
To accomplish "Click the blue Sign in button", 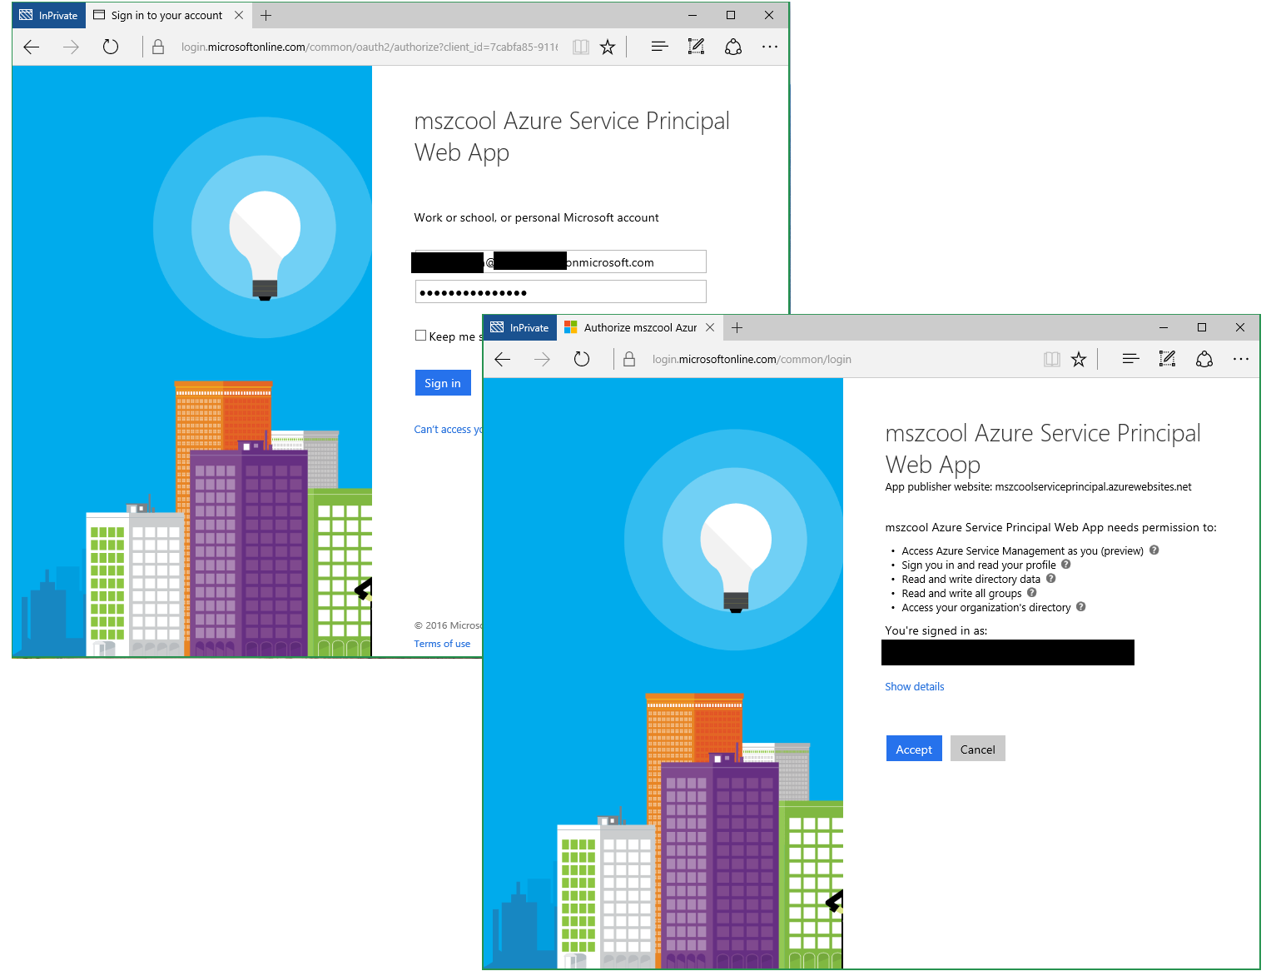I will point(443,383).
